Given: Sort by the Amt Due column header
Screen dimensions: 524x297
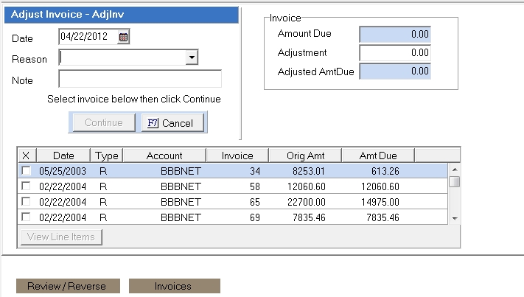Looking at the screenshot, I should point(378,156).
